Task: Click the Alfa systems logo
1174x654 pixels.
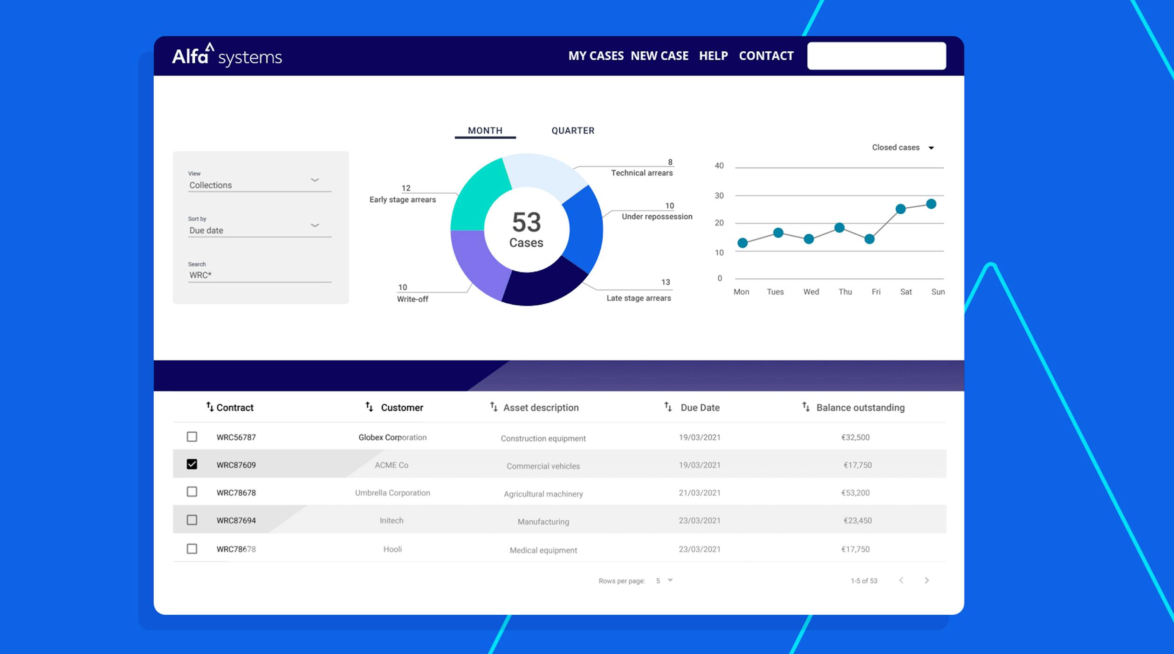Action: [227, 55]
